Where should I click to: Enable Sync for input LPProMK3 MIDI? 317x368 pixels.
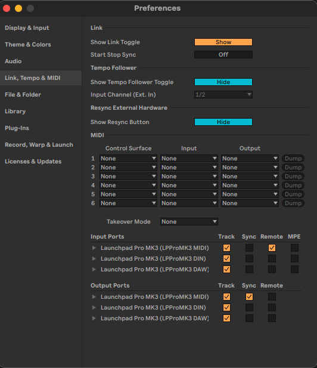coord(249,248)
